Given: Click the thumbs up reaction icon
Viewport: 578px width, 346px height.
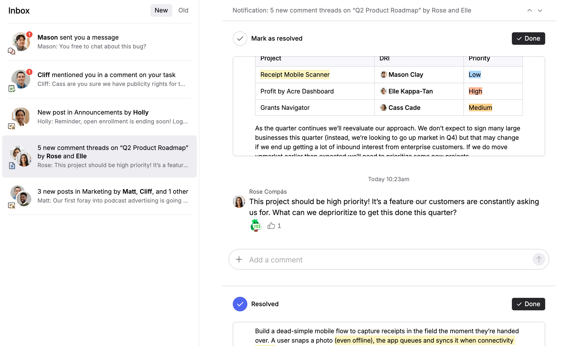Looking at the screenshot, I should click(271, 226).
